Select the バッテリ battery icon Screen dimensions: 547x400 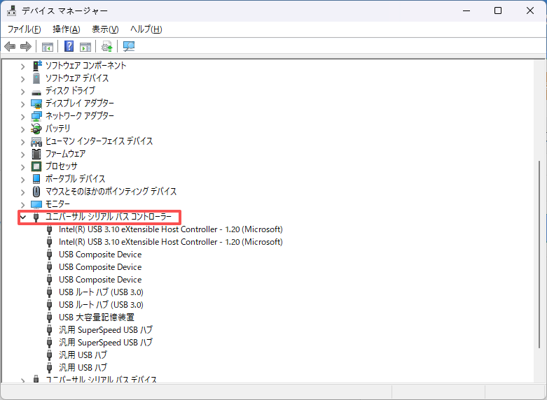pyautogui.click(x=36, y=129)
